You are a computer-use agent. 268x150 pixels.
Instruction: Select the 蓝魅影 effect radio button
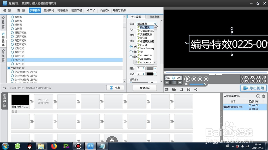coord(12,21)
